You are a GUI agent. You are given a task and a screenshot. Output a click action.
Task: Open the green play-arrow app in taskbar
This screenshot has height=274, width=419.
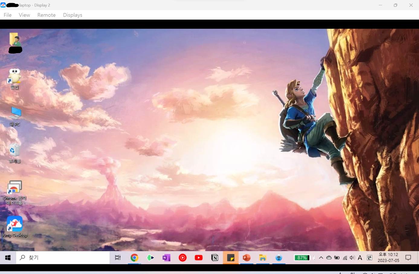pyautogui.click(x=150, y=258)
